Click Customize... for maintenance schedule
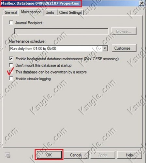This screenshot has width=146, height=163. [124, 48]
